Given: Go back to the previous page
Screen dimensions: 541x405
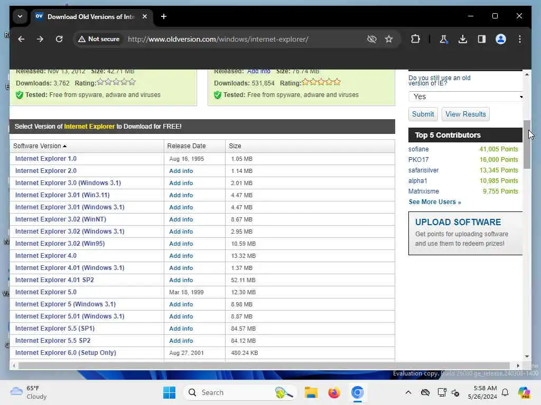Looking at the screenshot, I should tap(21, 39).
